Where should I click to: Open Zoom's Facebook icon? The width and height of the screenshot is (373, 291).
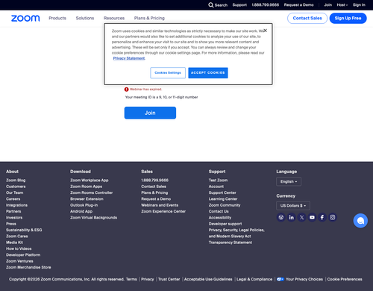click(322, 217)
